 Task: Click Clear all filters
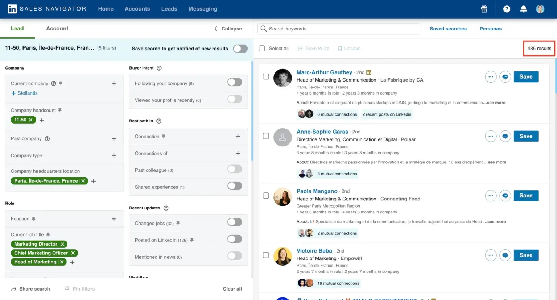(x=232, y=289)
